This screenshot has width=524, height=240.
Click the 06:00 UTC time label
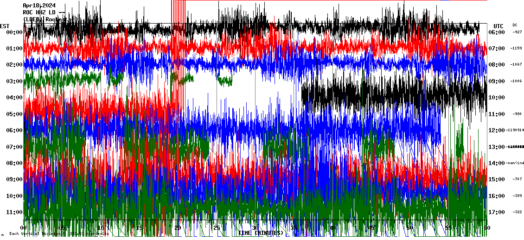(x=497, y=32)
